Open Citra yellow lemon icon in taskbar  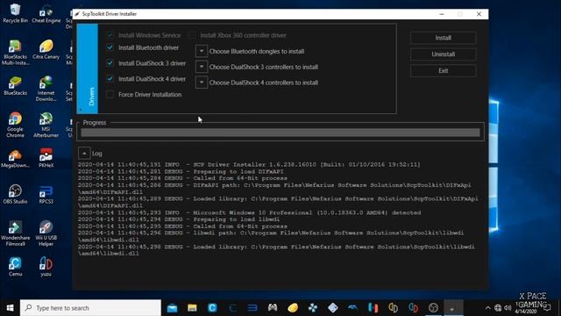tap(293, 308)
